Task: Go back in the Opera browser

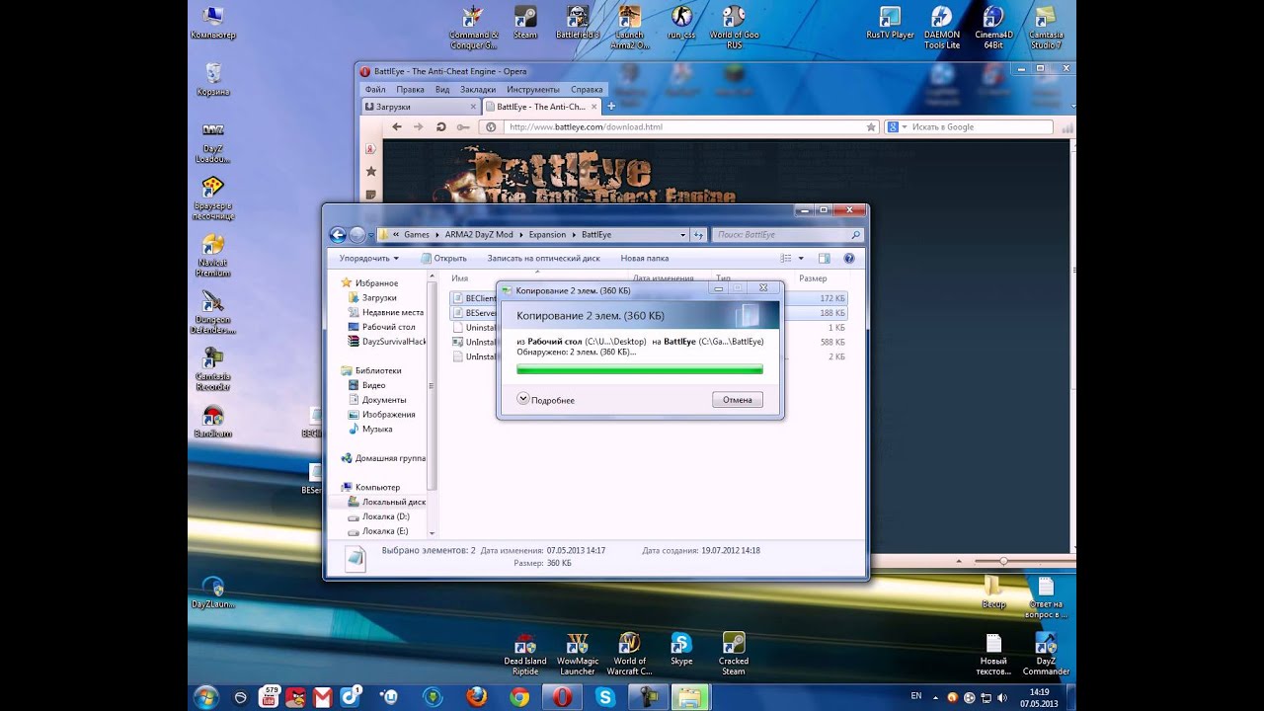Action: [397, 127]
